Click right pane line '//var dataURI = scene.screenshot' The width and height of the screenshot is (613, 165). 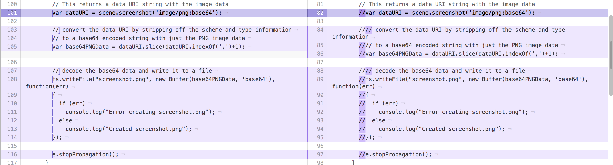(x=447, y=13)
